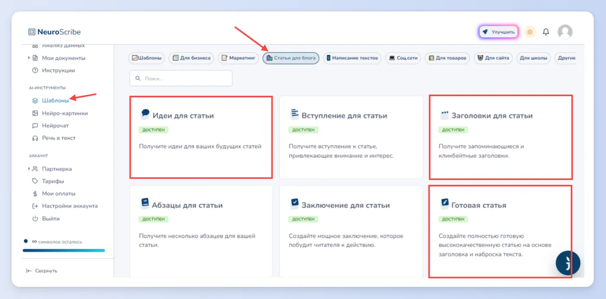This screenshot has width=606, height=299.
Task: Click the Тарифы tag icon
Action: (35, 181)
